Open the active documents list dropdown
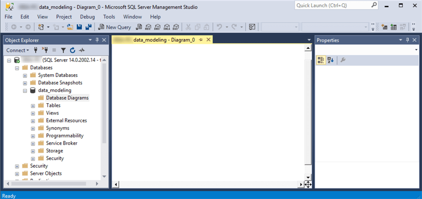Screen dimensions: 422x199 [x=309, y=40]
